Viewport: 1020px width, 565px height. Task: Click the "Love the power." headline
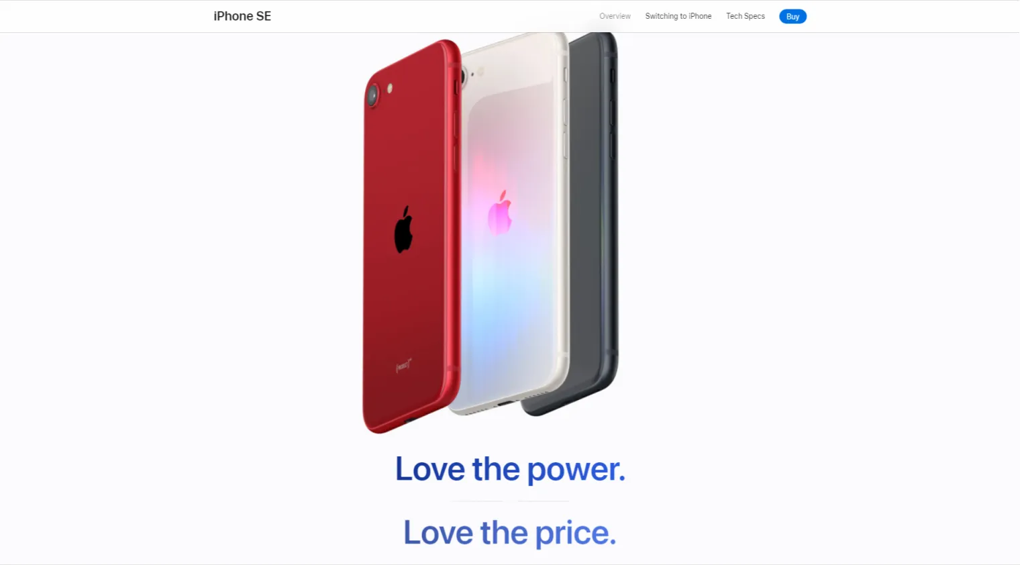tap(510, 469)
